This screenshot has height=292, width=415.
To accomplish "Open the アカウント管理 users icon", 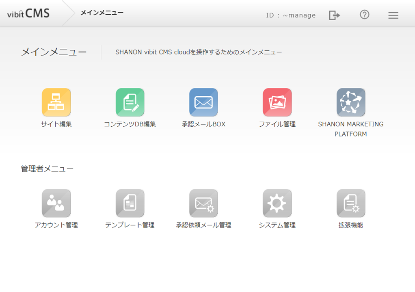I will [56, 203].
